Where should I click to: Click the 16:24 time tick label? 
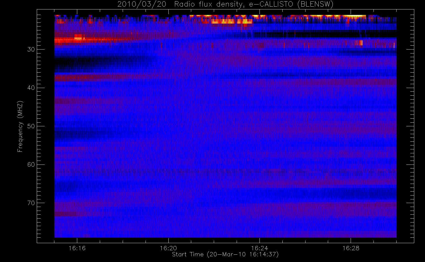coord(260,248)
